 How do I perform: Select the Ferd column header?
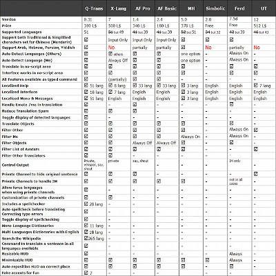pyautogui.click(x=239, y=9)
